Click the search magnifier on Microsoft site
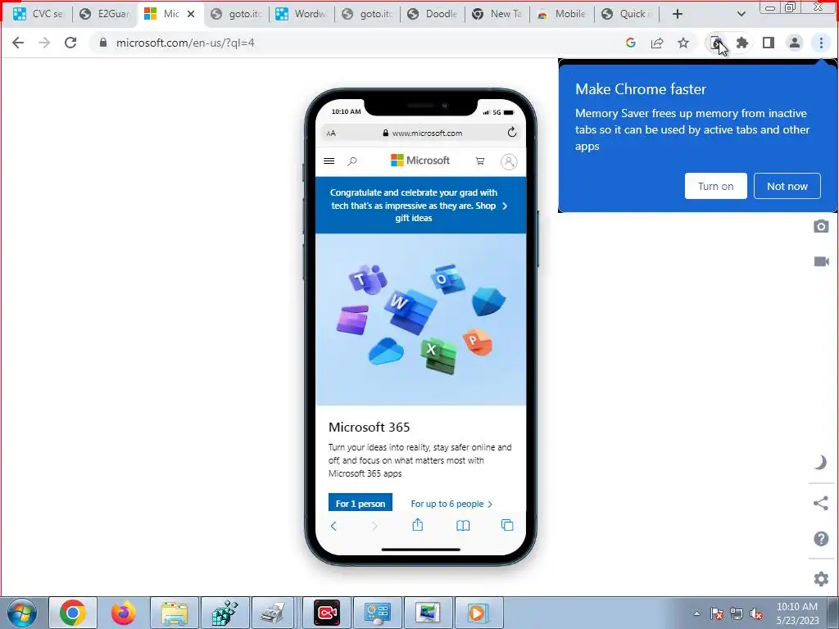Viewport: 839px width, 629px height. [352, 161]
